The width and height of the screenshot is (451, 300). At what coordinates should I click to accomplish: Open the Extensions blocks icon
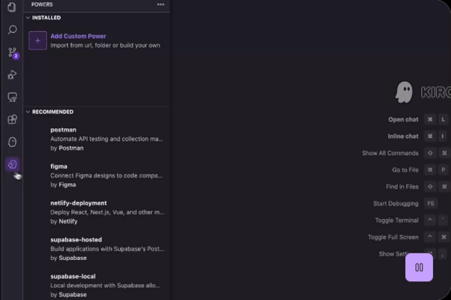pos(12,119)
